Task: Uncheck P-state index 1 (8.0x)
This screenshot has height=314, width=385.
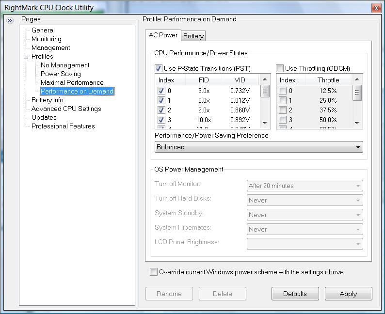Action: 161,100
